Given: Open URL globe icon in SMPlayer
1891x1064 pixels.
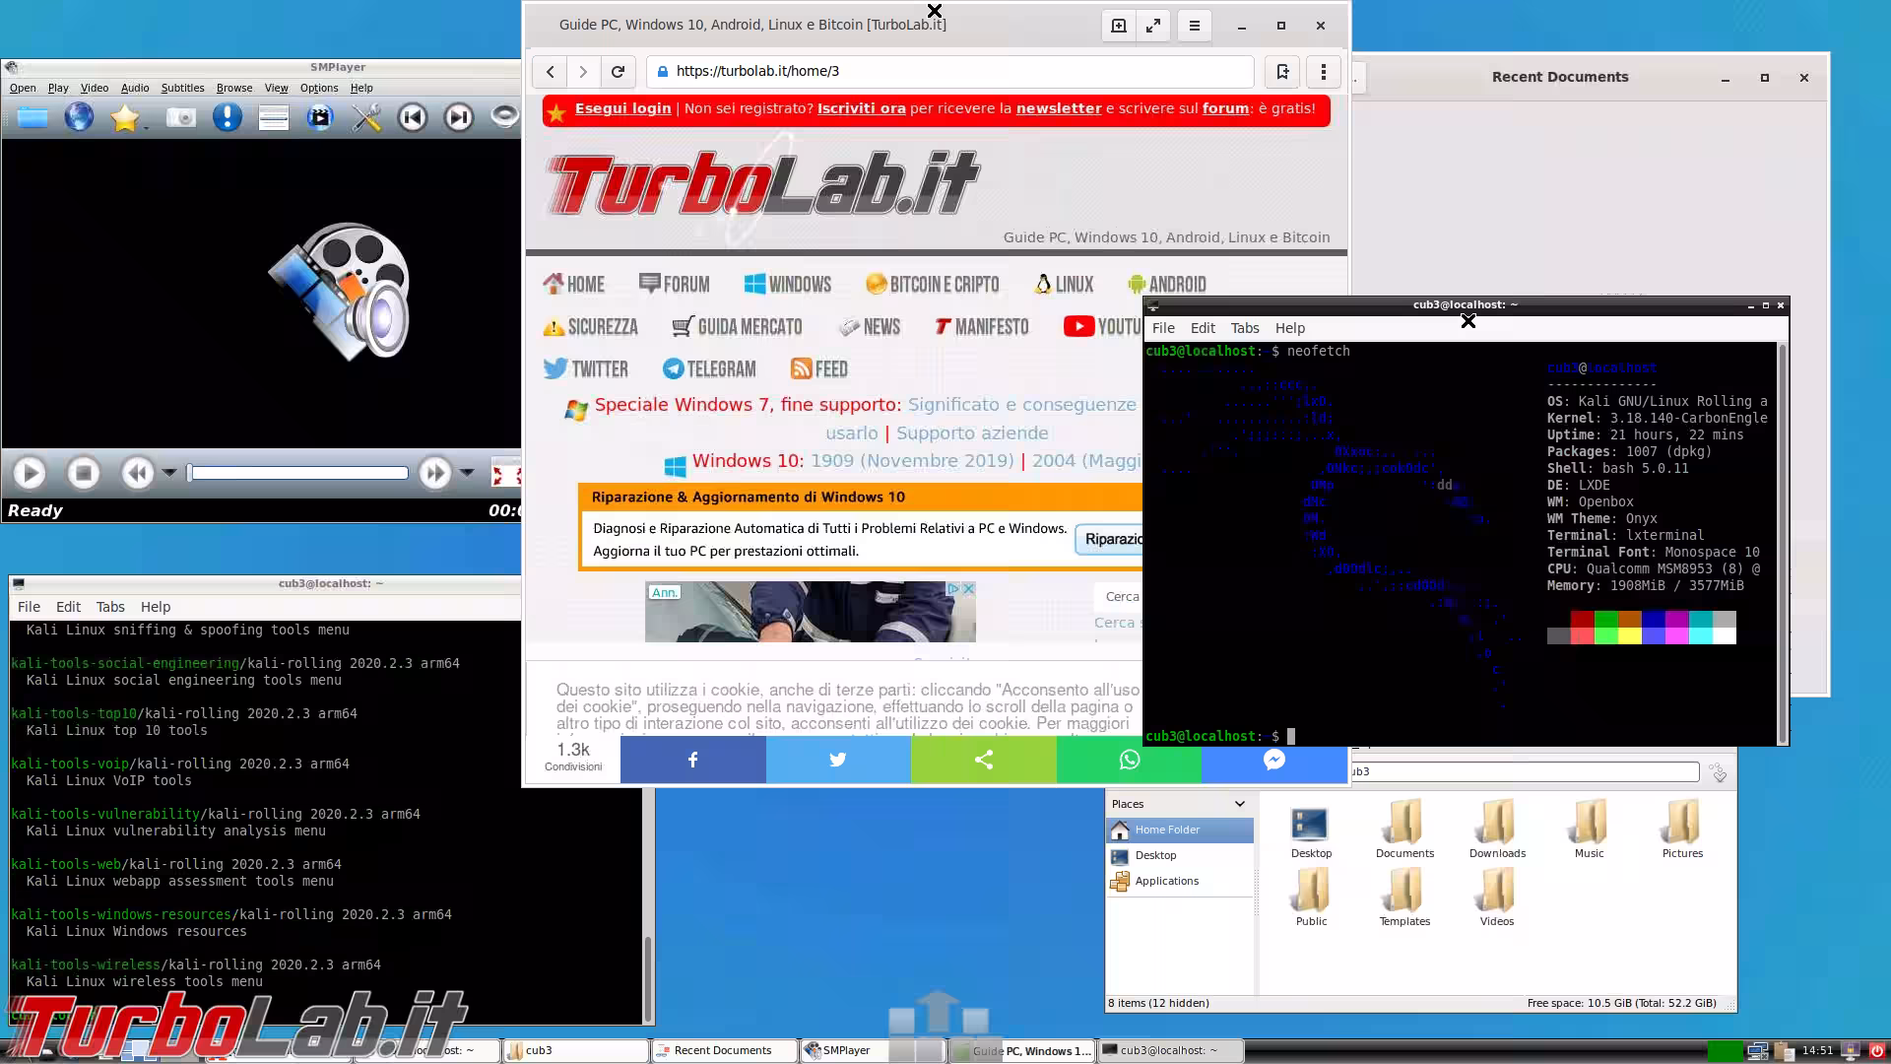Looking at the screenshot, I should click(79, 118).
